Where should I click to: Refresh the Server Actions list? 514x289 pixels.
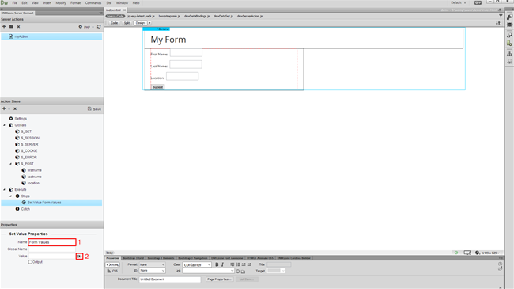(99, 27)
